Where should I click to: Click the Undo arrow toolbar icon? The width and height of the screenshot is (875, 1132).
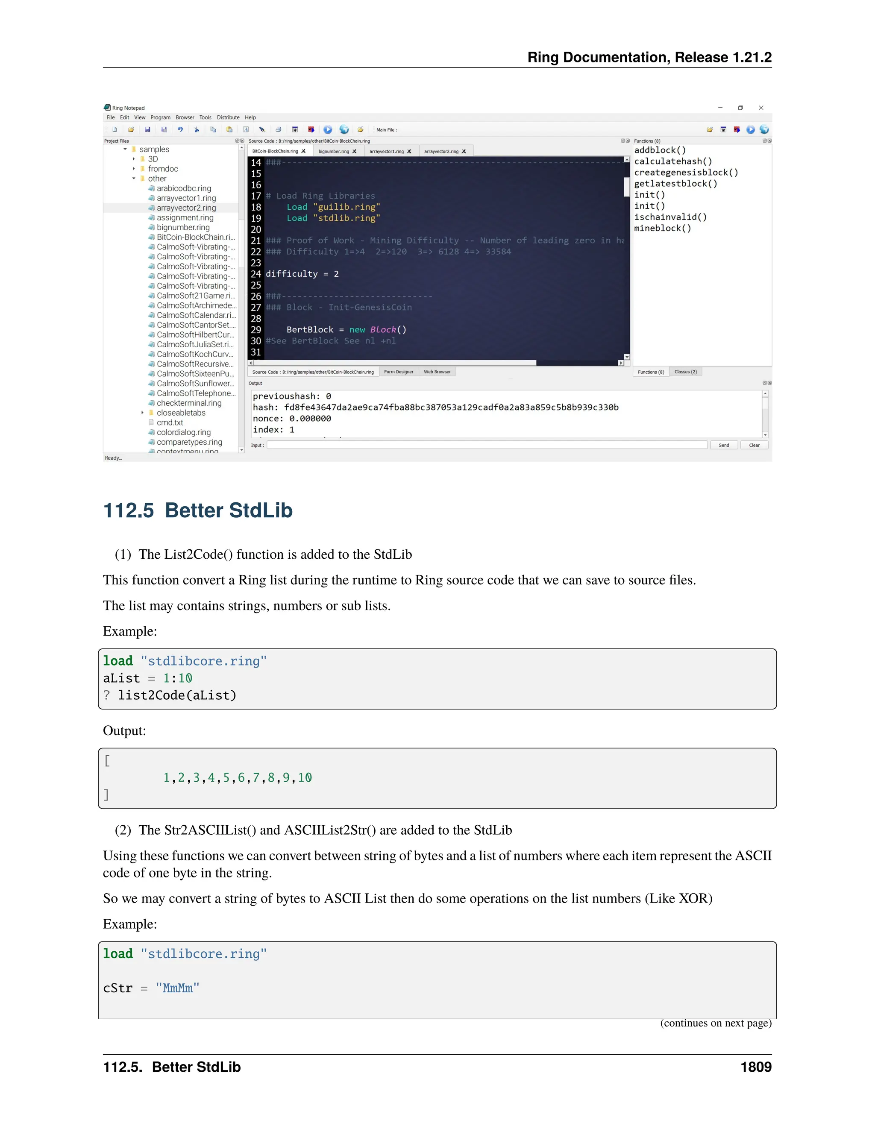[180, 129]
